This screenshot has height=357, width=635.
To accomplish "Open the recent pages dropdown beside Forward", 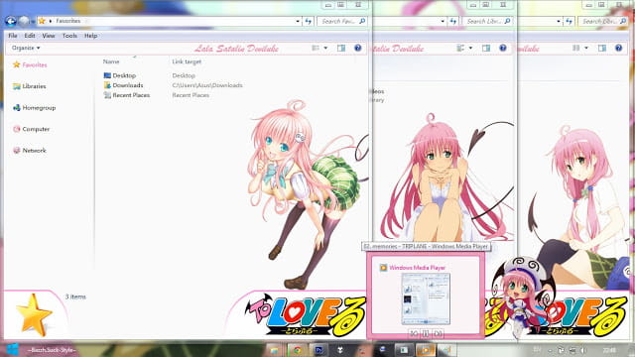I will coord(33,22).
